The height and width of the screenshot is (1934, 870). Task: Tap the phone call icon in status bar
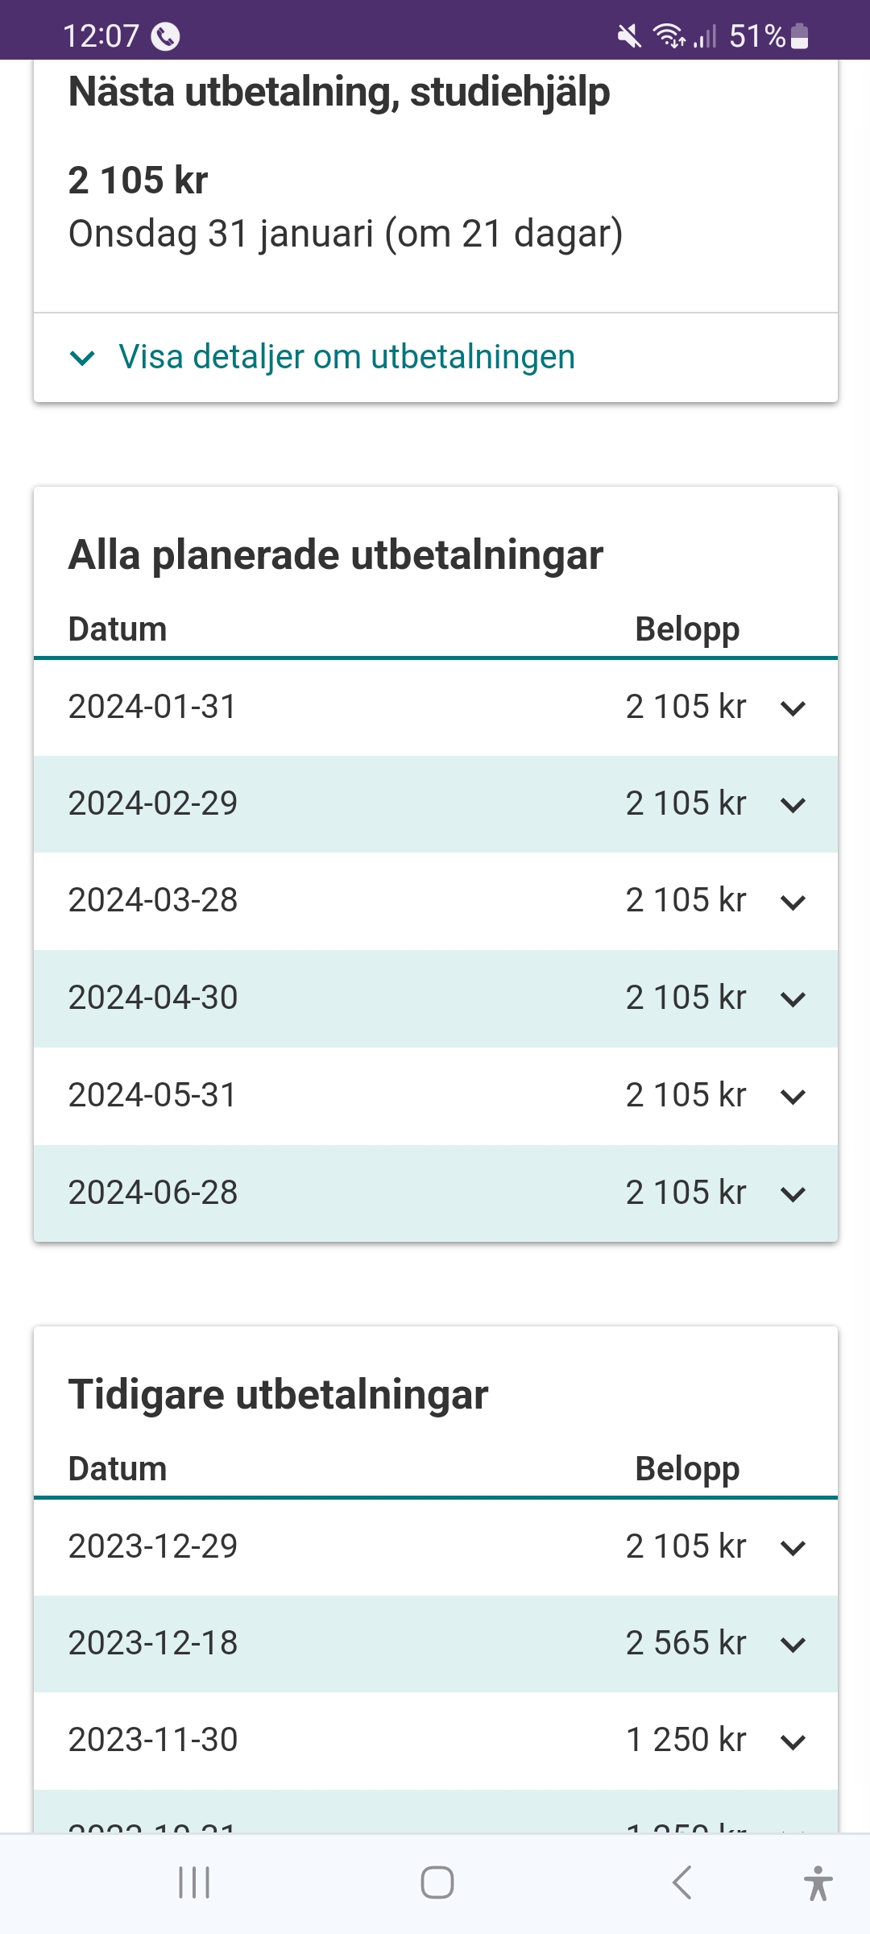[165, 36]
